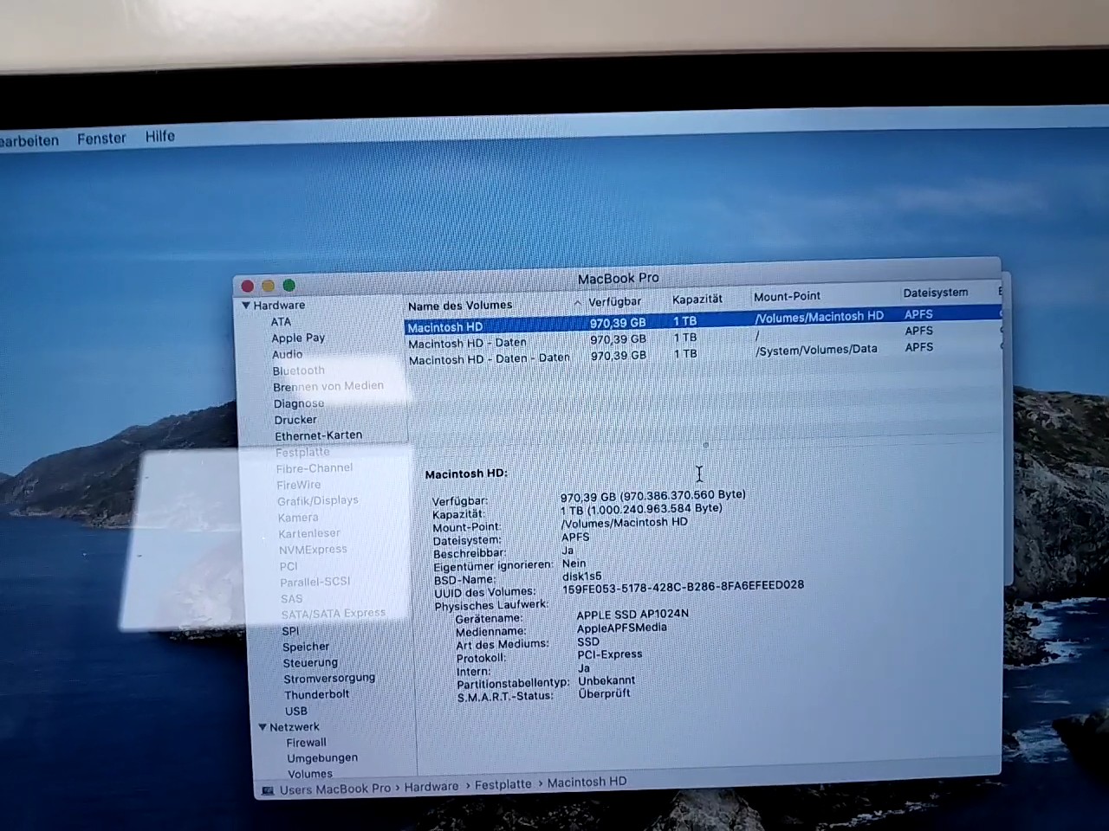1109x831 pixels.
Task: Sort by the Verfügbar column header
Action: point(614,301)
